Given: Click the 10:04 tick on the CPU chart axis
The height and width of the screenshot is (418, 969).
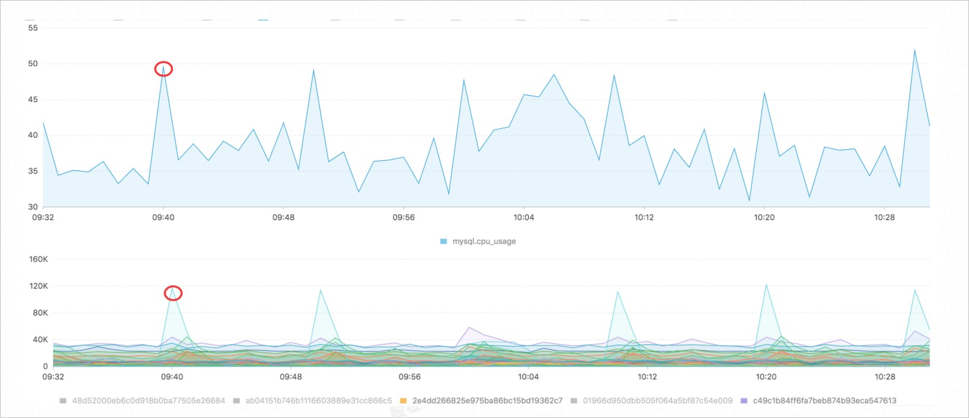Looking at the screenshot, I should tap(524, 218).
